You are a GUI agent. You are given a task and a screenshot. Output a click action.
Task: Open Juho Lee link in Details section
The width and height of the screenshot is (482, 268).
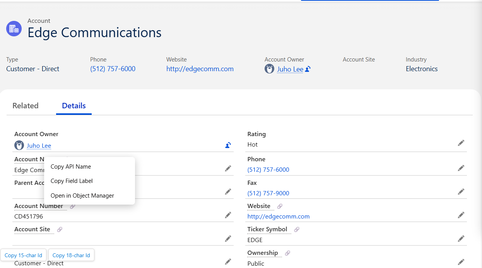pos(39,145)
